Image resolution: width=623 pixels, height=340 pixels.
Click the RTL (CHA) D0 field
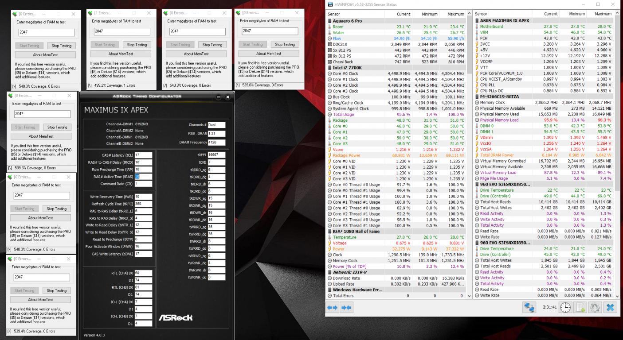[x=143, y=273]
